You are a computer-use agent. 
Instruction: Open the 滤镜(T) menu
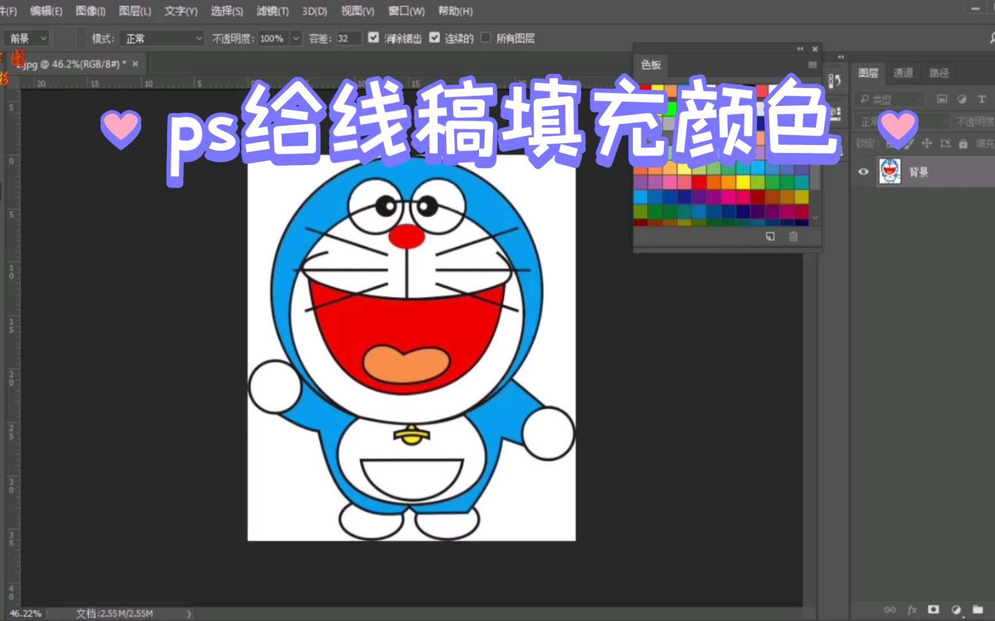coord(272,11)
